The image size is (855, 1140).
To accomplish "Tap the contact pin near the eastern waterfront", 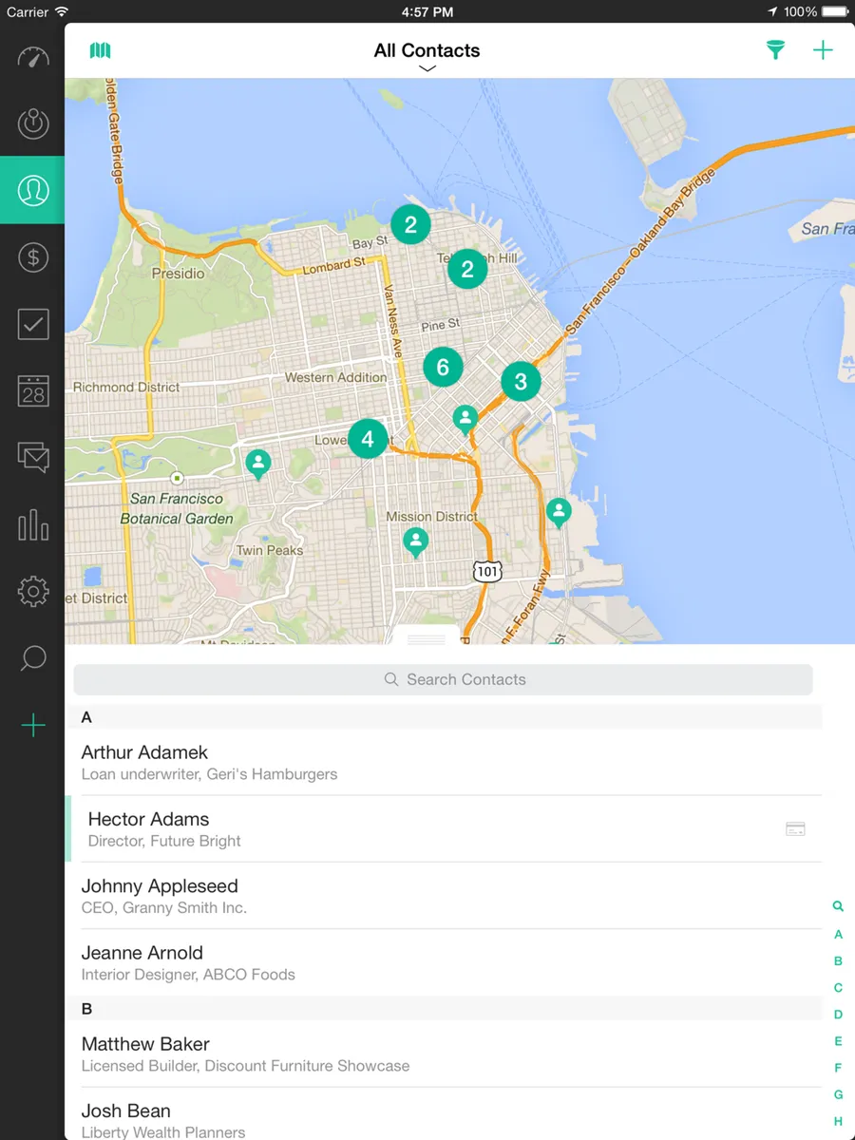I will [x=559, y=513].
